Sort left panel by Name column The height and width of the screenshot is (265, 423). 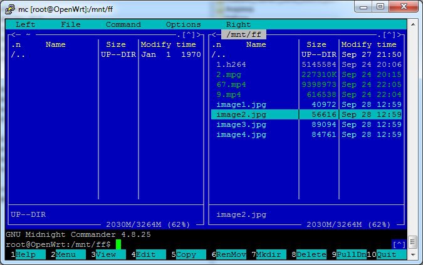pos(56,44)
